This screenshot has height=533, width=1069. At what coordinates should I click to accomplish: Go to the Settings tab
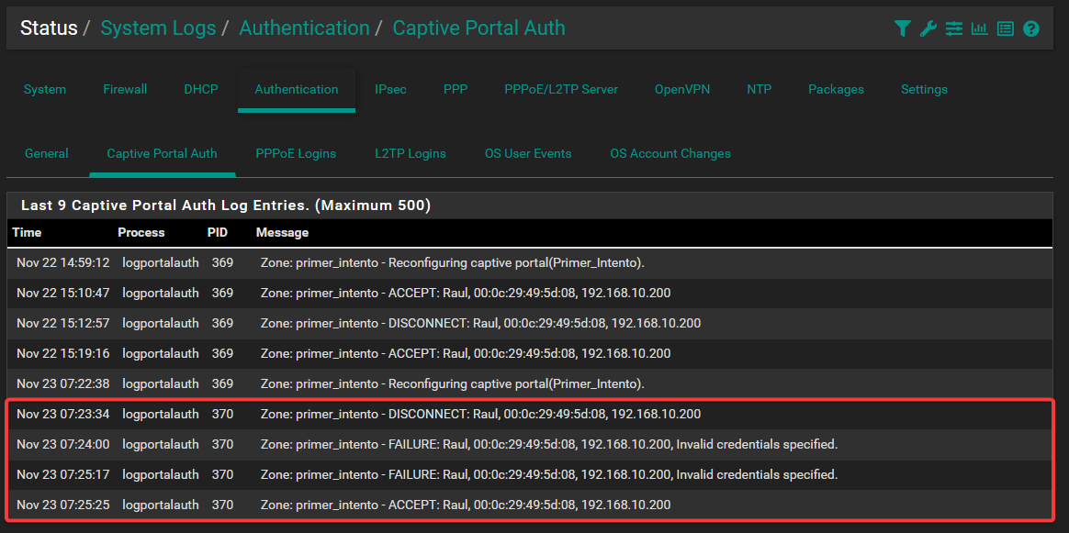click(x=924, y=89)
